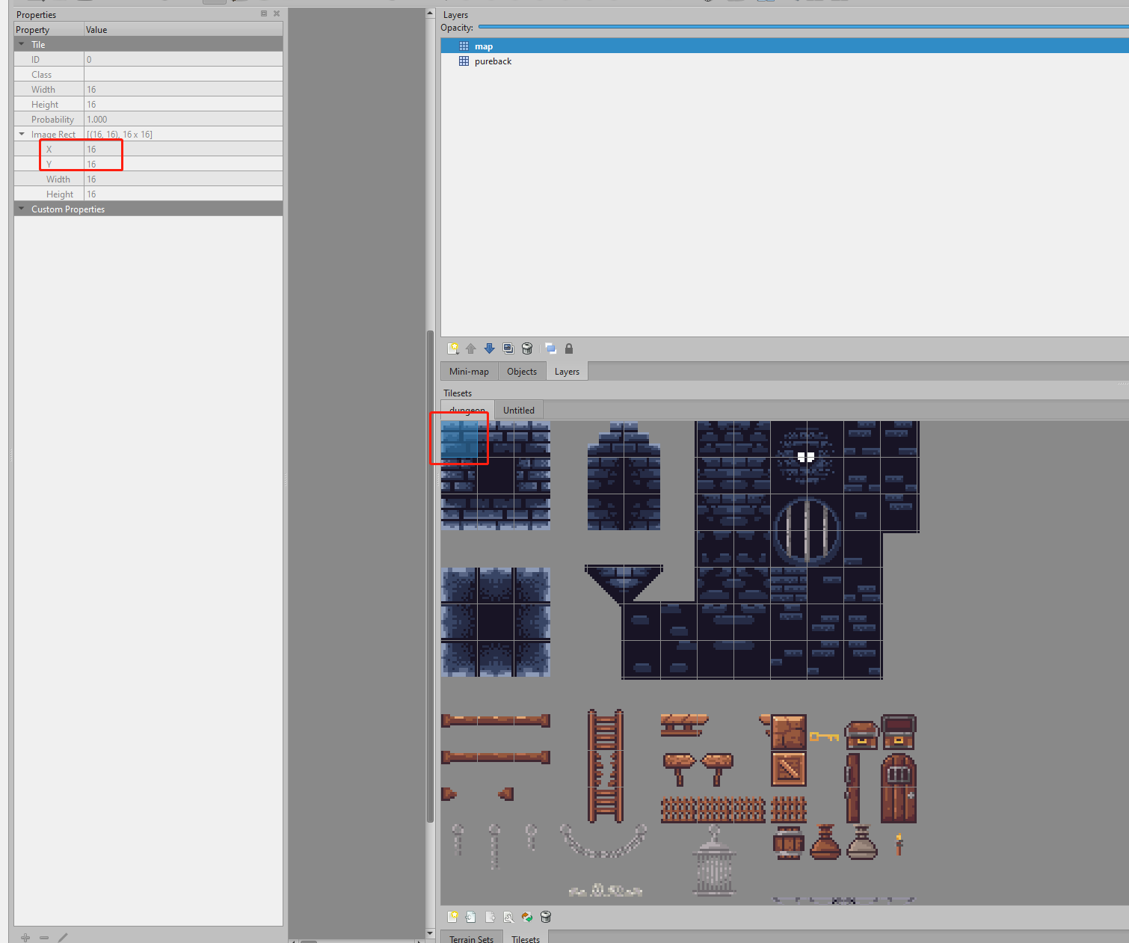Select the hanging birdcage tile
Image resolution: width=1129 pixels, height=943 pixels.
[715, 860]
